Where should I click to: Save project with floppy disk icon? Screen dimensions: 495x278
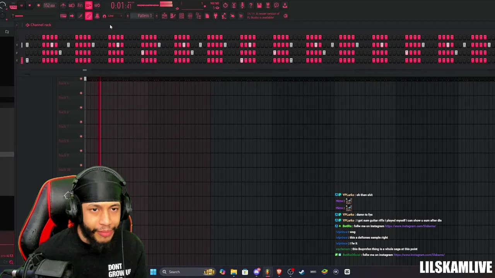point(259,5)
